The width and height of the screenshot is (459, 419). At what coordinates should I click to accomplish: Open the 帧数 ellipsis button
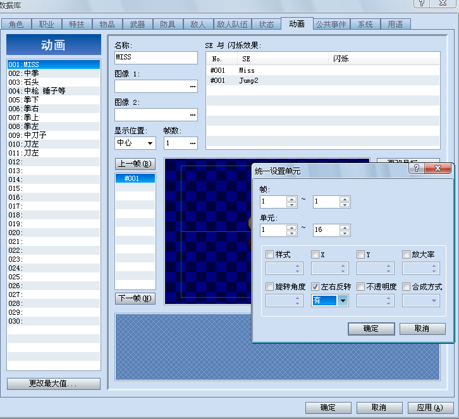click(x=192, y=143)
